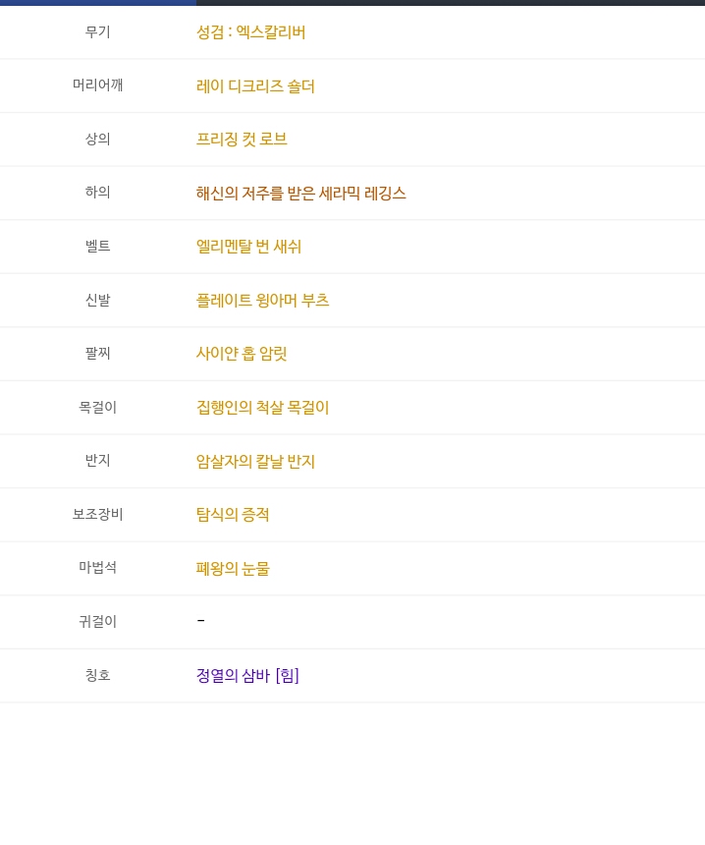Select the 프리징 컷 로브 item link
The width and height of the screenshot is (705, 845).
tap(242, 140)
